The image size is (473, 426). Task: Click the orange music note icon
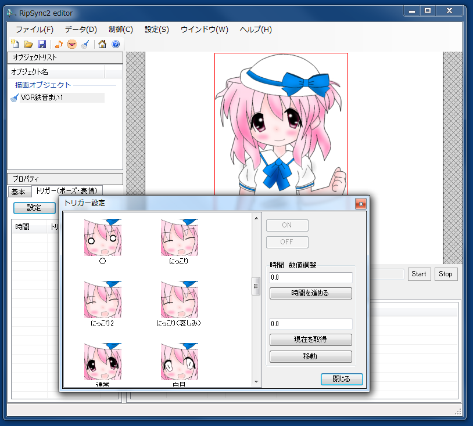pyautogui.click(x=59, y=44)
